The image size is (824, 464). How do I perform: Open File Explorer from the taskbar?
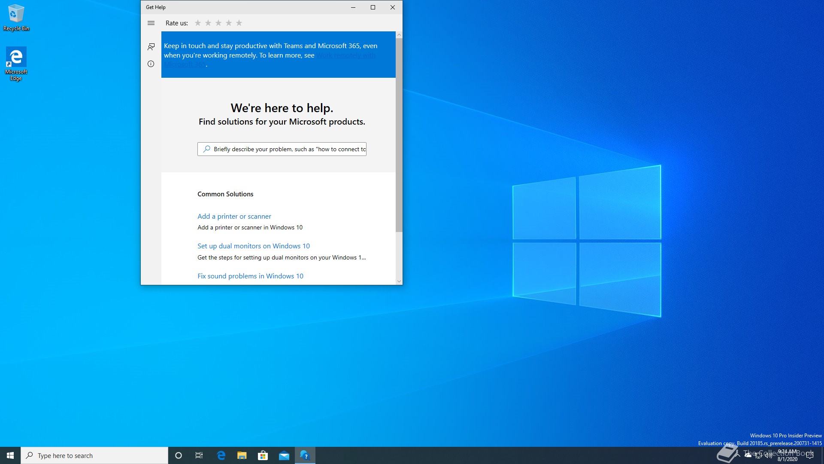(242, 455)
